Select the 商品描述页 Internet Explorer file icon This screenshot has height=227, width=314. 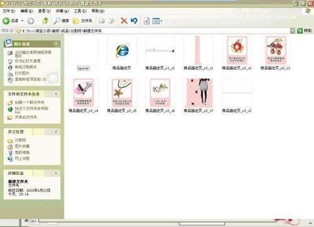point(122,50)
